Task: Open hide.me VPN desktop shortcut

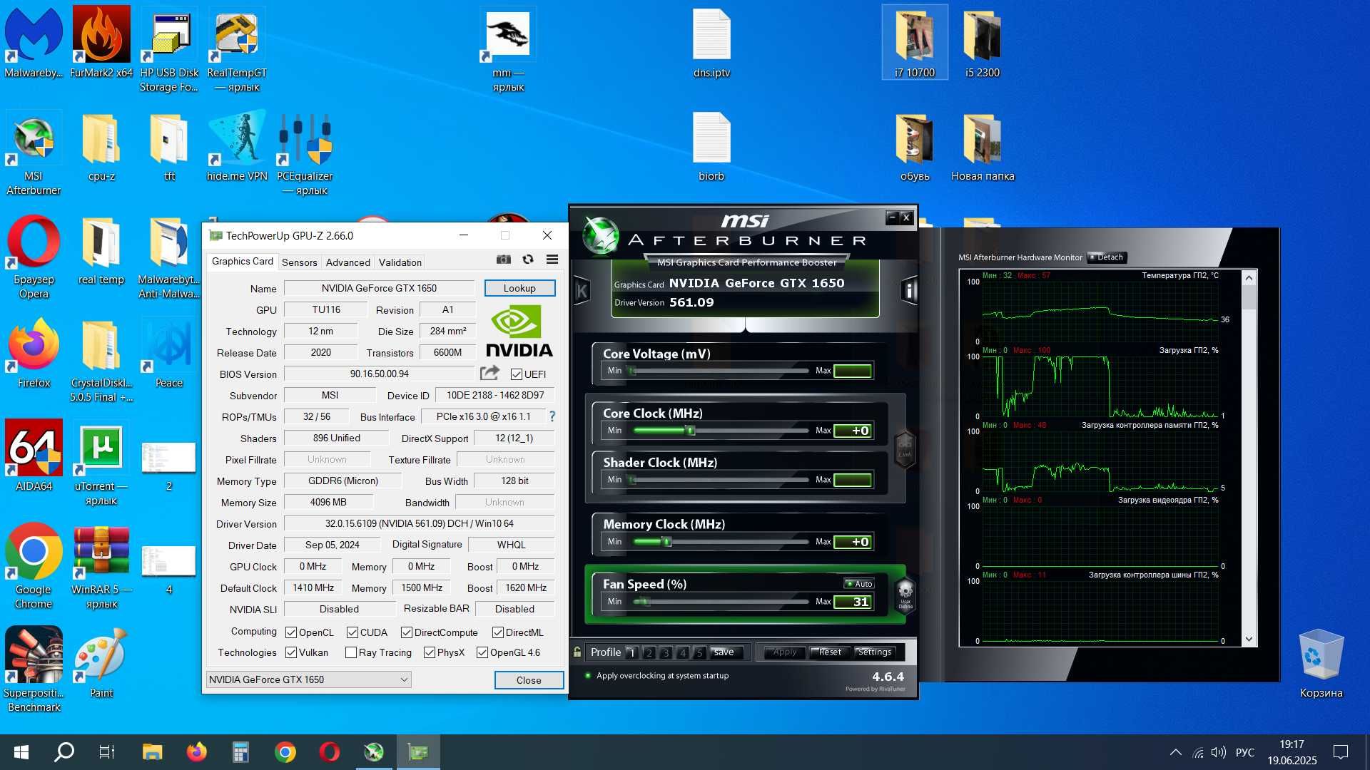Action: [x=237, y=146]
